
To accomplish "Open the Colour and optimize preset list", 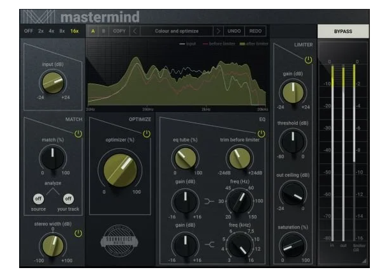I will coord(177,31).
